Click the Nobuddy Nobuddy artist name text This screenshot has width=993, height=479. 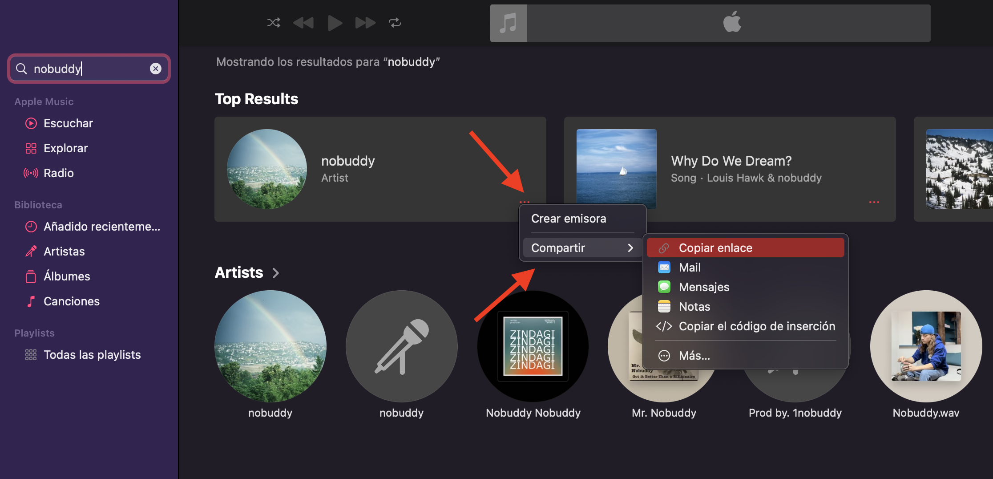[533, 413]
